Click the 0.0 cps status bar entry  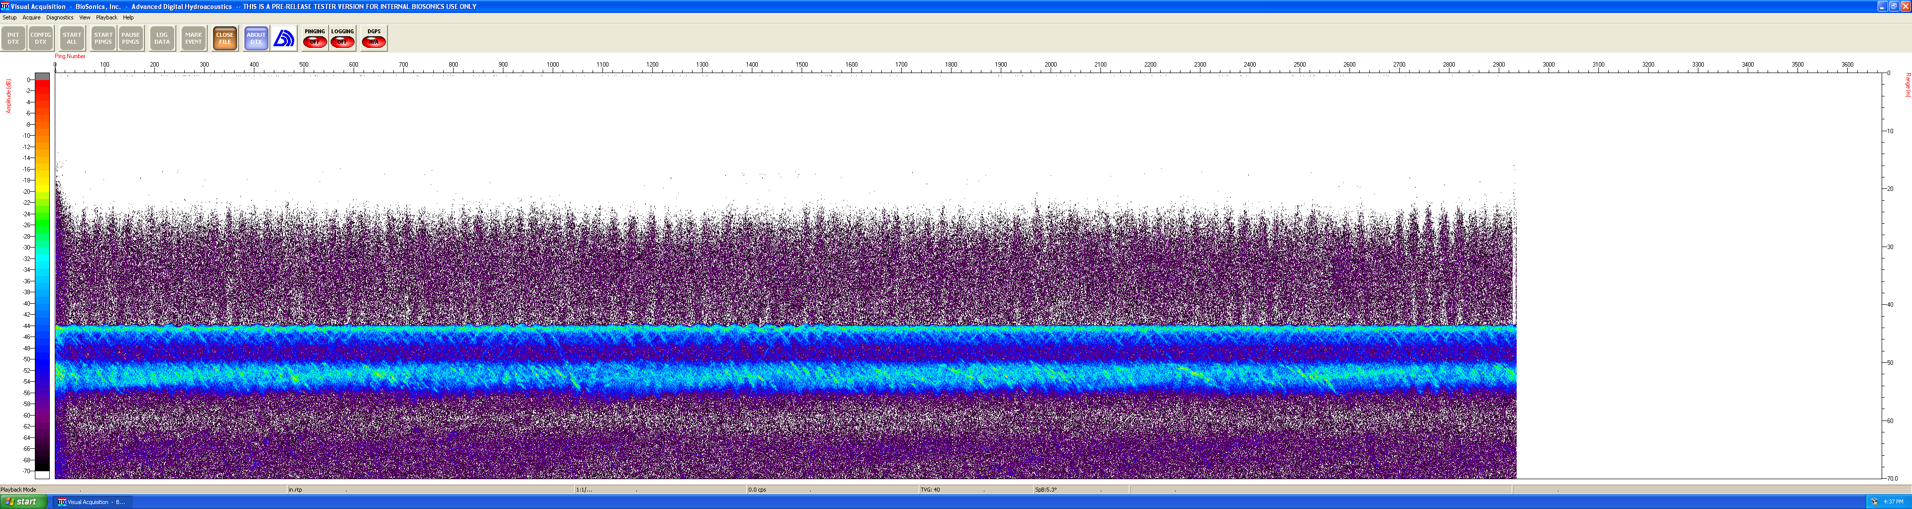coord(757,490)
